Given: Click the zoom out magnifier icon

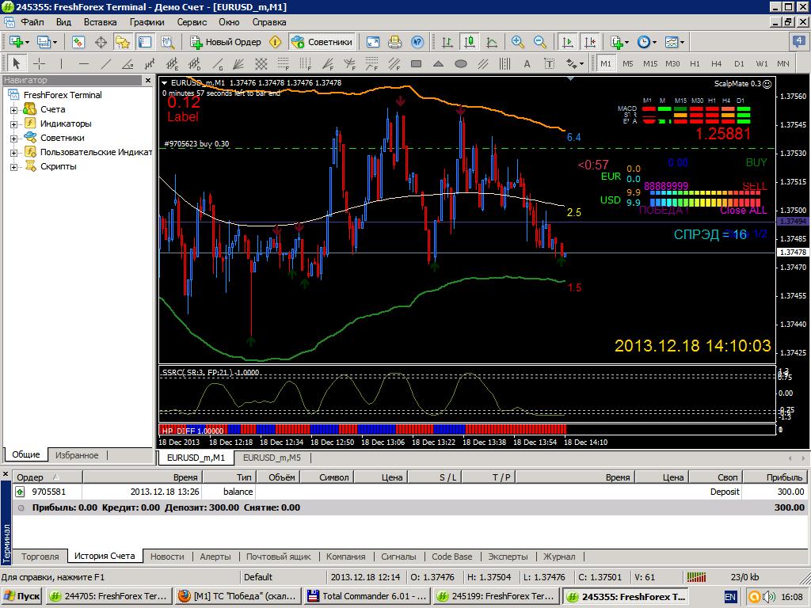Looking at the screenshot, I should click(x=539, y=42).
